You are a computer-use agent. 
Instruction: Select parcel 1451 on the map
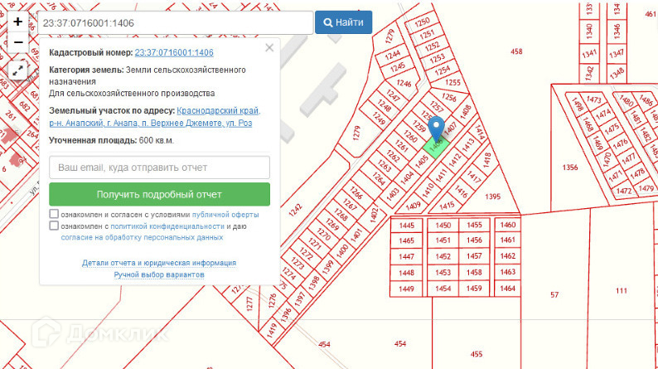click(443, 240)
